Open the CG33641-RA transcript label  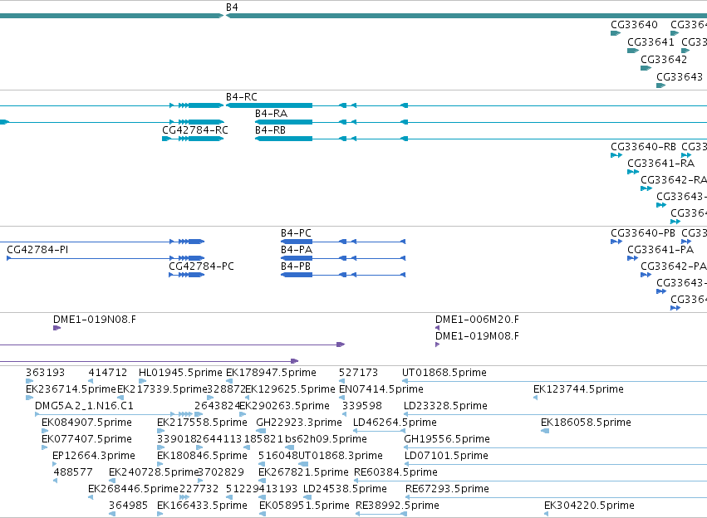(661, 163)
